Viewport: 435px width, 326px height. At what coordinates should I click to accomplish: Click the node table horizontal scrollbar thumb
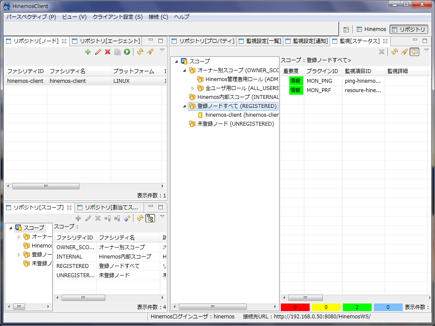(46, 186)
